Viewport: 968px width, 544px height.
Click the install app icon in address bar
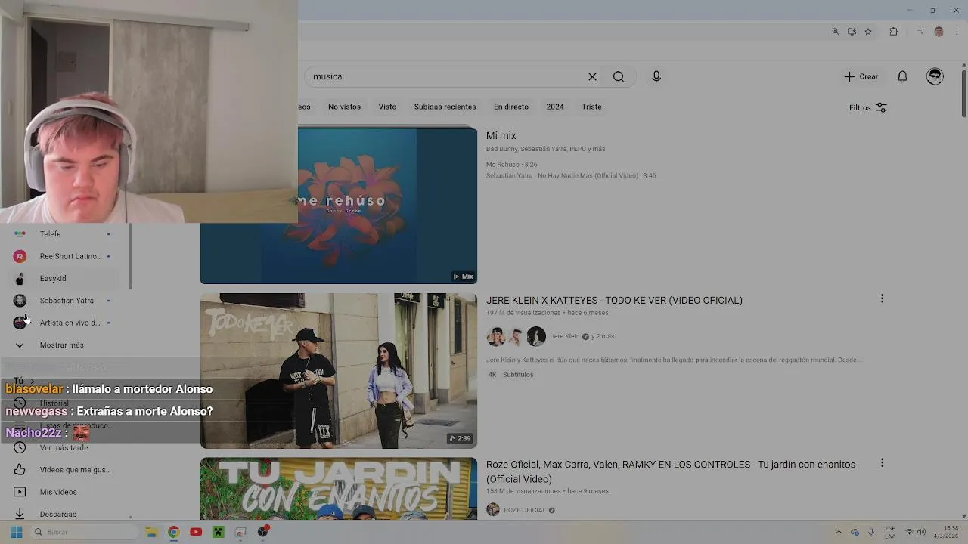coord(852,32)
